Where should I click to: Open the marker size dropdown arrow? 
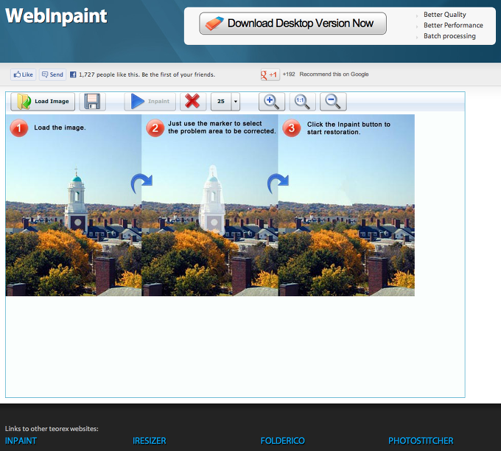tap(236, 102)
